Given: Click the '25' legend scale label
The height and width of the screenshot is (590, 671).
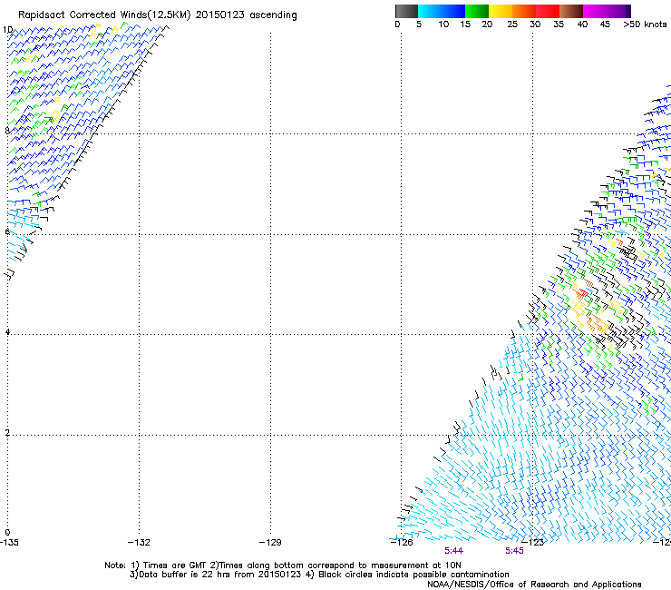Looking at the screenshot, I should click(x=512, y=25).
